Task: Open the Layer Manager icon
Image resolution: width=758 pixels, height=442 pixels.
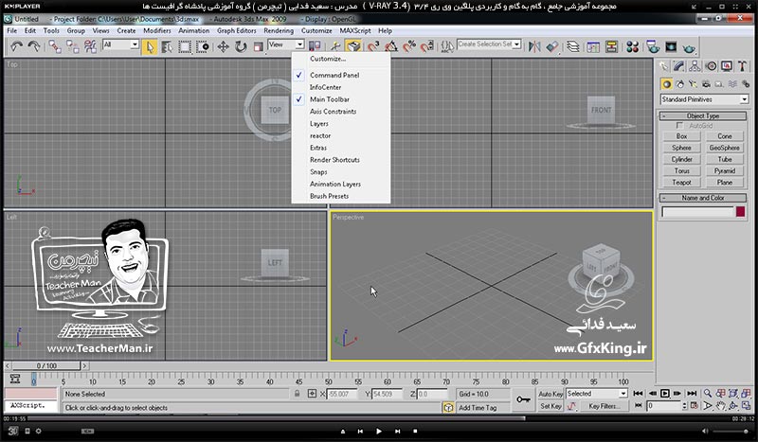Action: [x=573, y=46]
